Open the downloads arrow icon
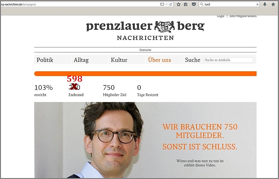Screen dimensions: 279x179 pyautogui.click(x=265, y=5)
